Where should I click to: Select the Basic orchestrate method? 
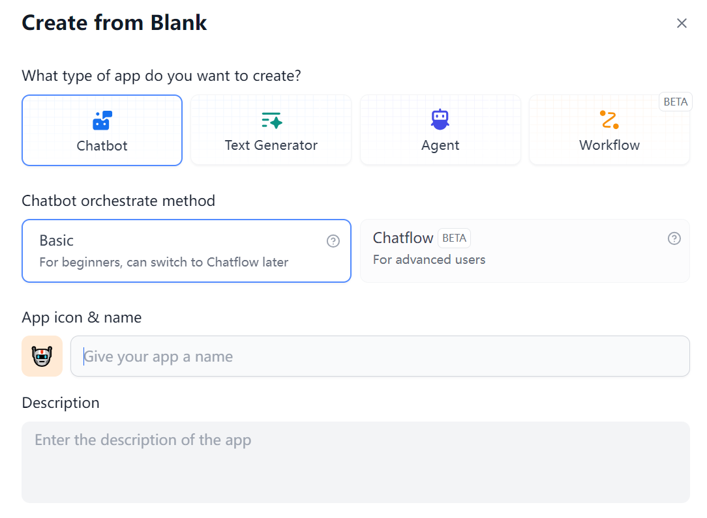coord(187,251)
